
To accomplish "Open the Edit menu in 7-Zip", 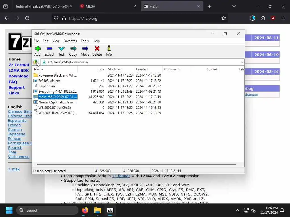I will point(46,41).
